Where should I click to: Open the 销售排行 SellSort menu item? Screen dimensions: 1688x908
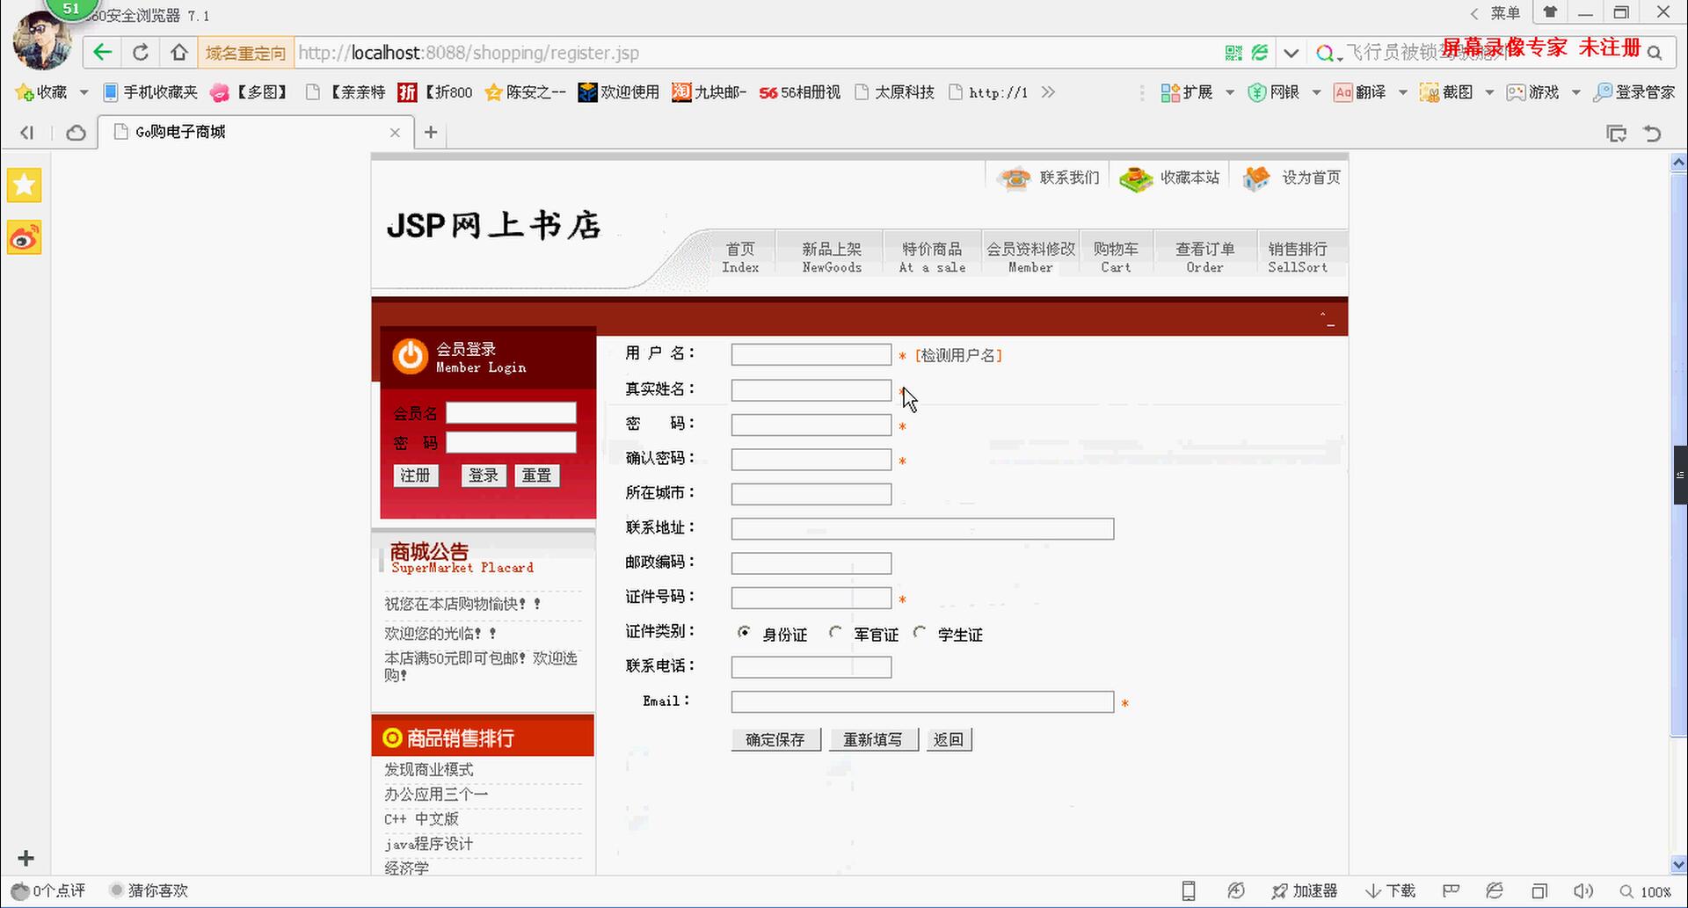1298,257
